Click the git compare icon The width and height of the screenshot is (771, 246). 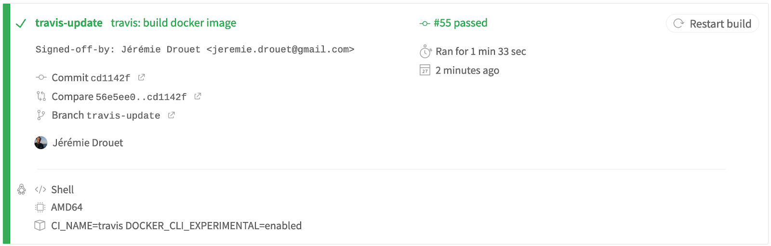(x=41, y=97)
